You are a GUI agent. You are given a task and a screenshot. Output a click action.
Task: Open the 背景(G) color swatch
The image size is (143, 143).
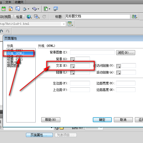[72, 59]
